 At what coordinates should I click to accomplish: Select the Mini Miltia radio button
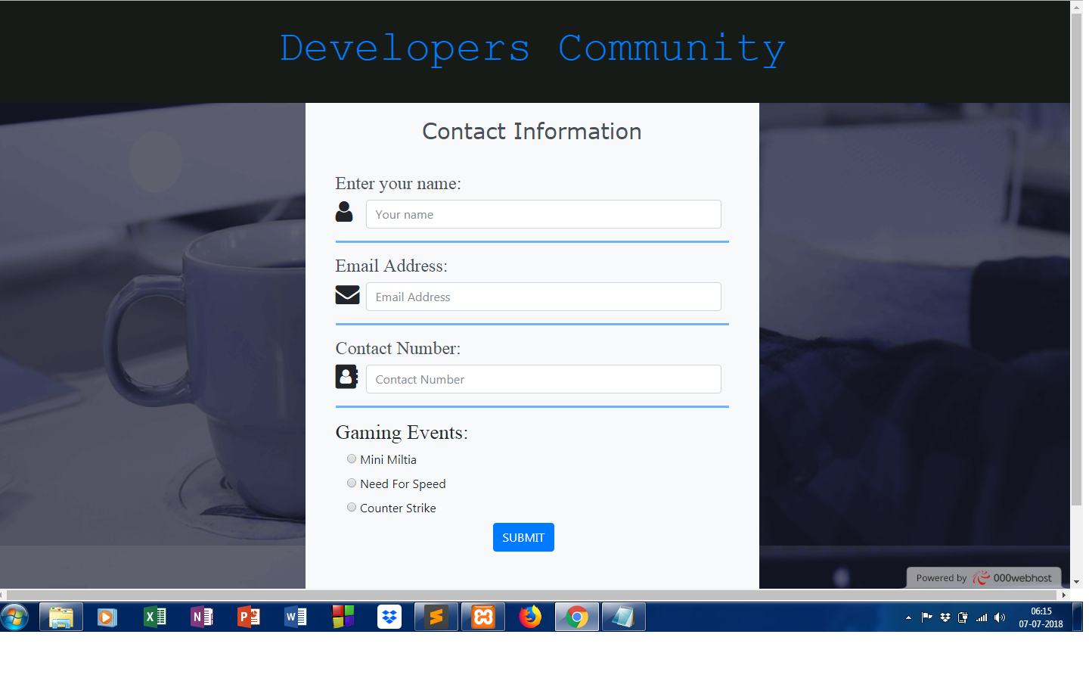(x=352, y=459)
